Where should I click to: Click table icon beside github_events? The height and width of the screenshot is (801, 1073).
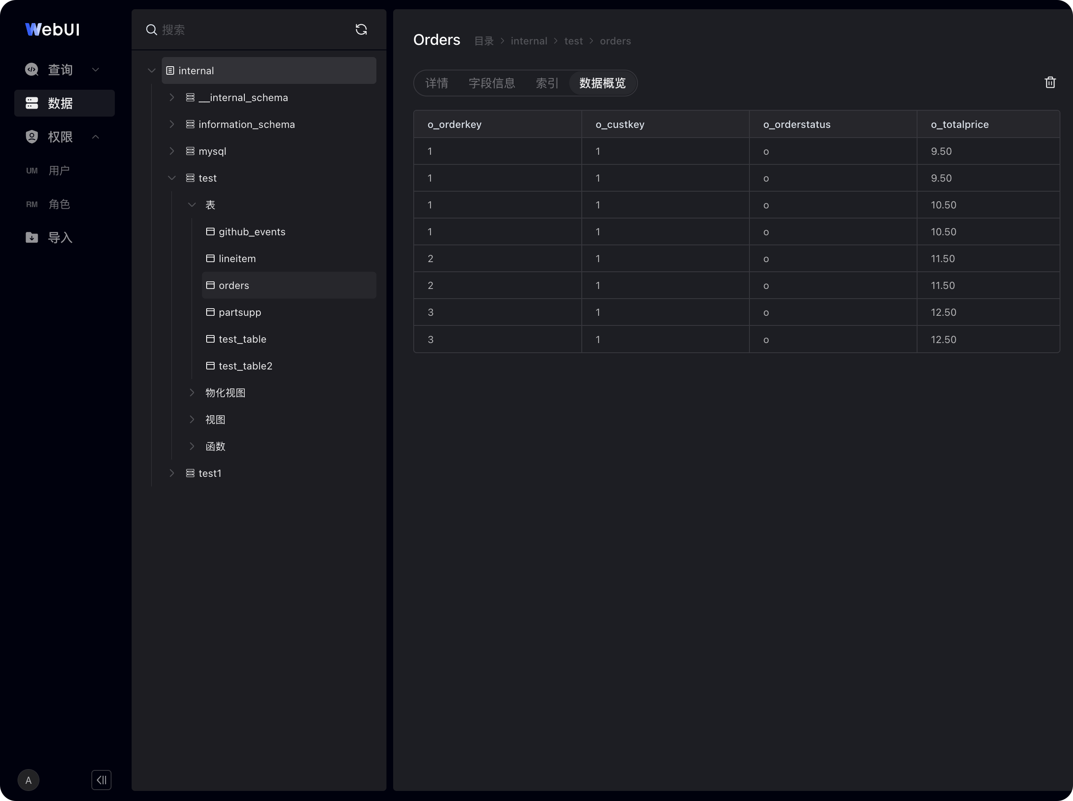point(210,231)
